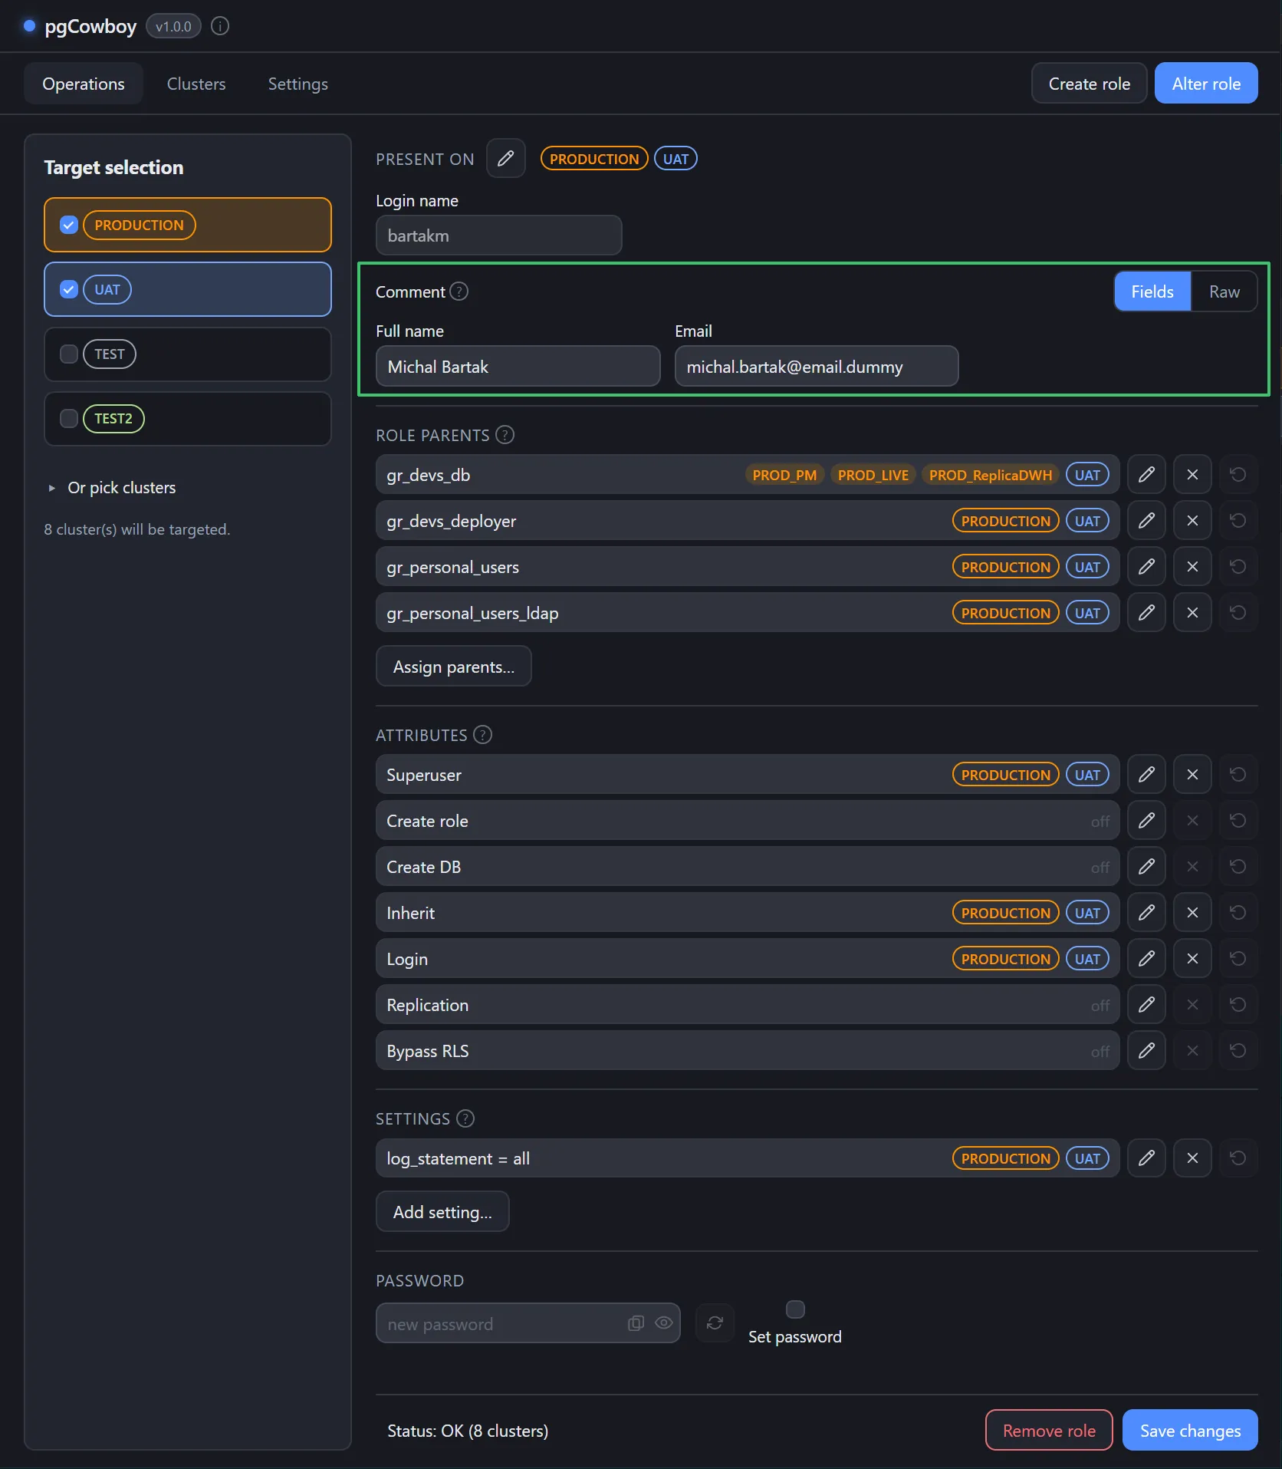Revert gr_devs_db row changes
Screen dimensions: 1282x1469
coord(1238,475)
